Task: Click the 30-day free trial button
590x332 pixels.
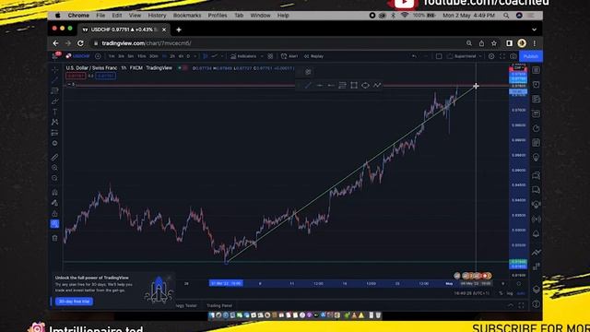Action: (x=74, y=302)
